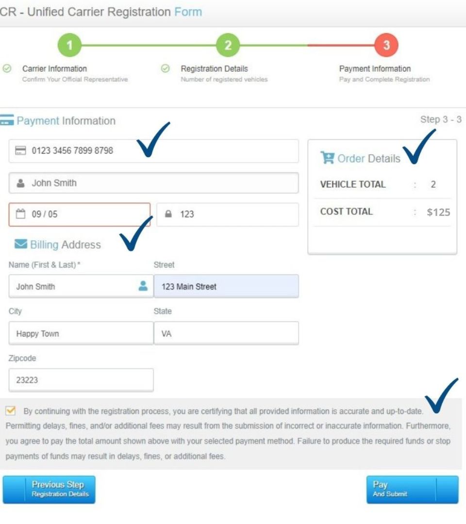
Task: Click the blue contact icon in billing name field
Action: pyautogui.click(x=143, y=286)
